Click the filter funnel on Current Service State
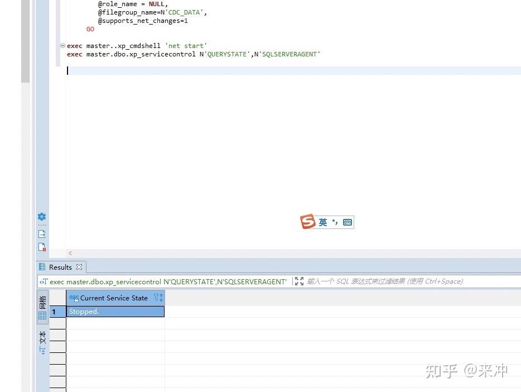Image resolution: width=521 pixels, height=392 pixels. (155, 297)
